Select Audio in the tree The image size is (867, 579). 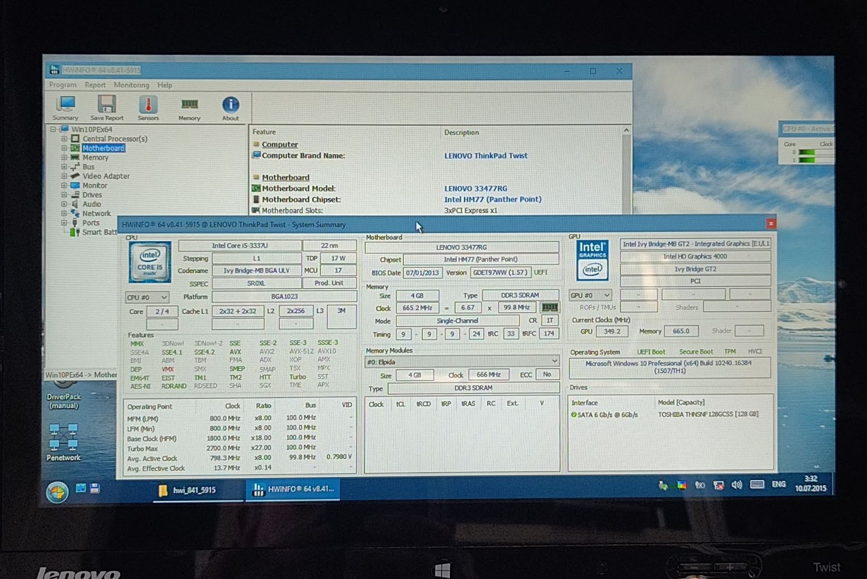coord(92,204)
